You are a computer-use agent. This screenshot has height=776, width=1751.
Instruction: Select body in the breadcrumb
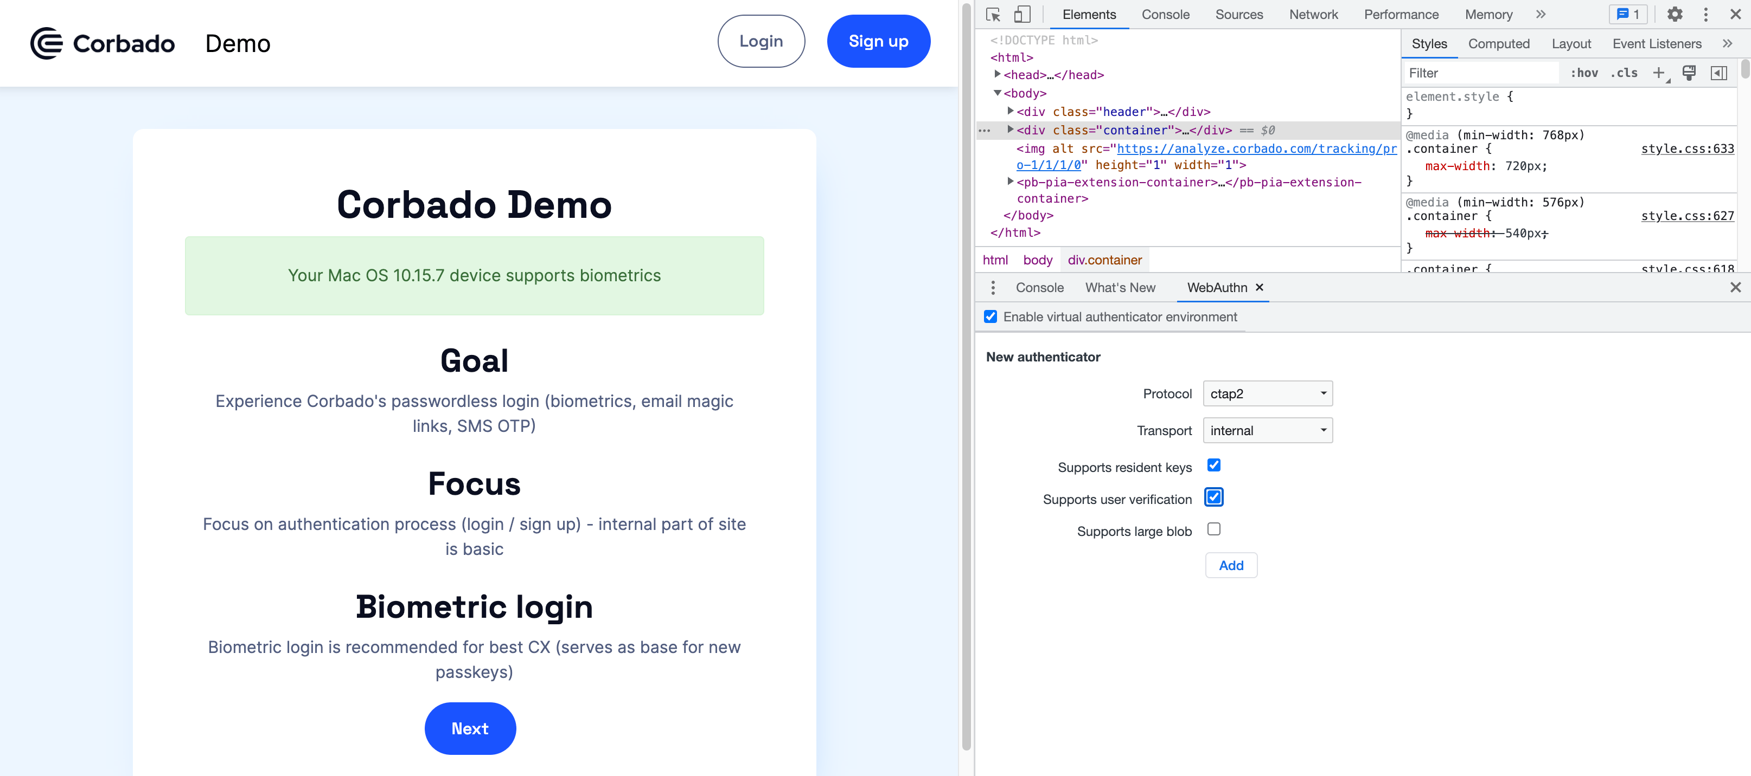pos(1037,260)
